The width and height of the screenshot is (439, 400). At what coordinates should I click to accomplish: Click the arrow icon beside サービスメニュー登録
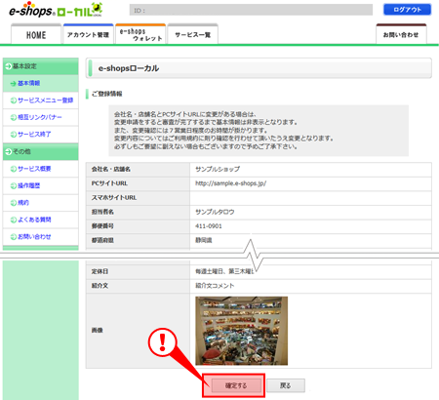pyautogui.click(x=14, y=100)
